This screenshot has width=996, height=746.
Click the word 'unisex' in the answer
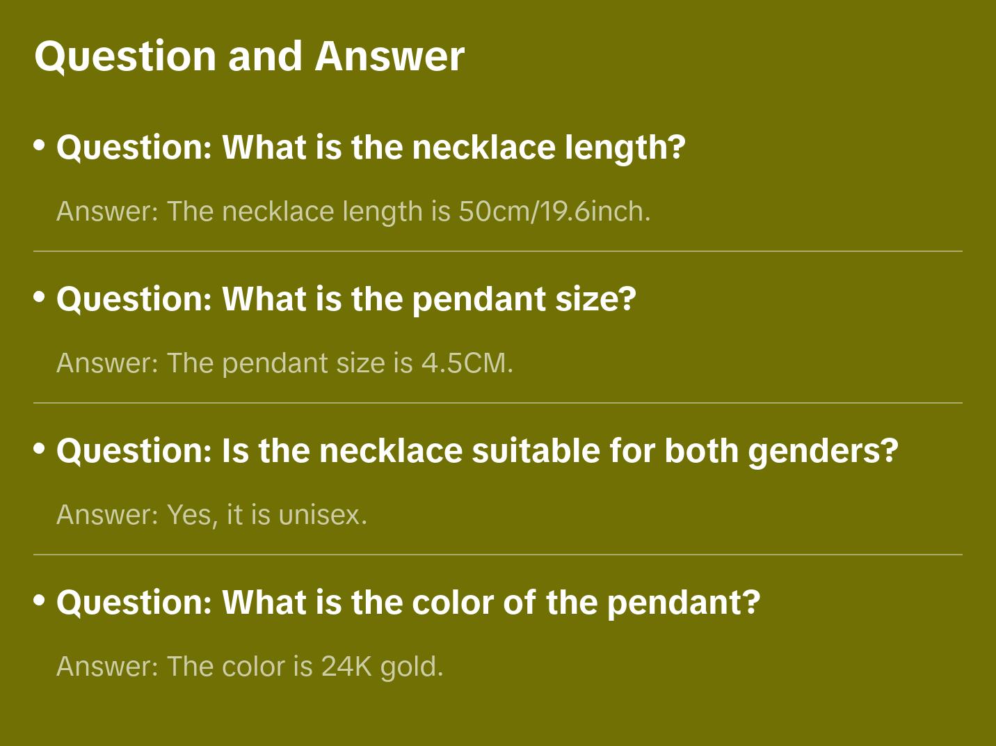(x=320, y=515)
